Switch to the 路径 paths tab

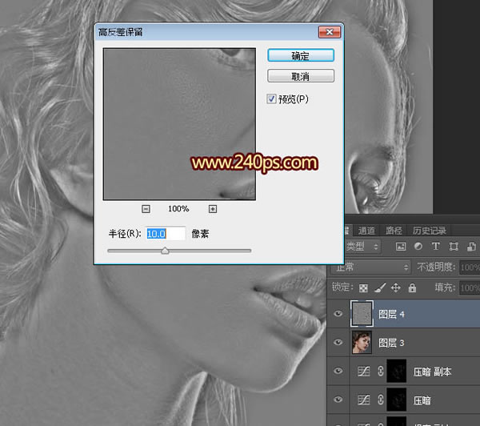pos(394,231)
